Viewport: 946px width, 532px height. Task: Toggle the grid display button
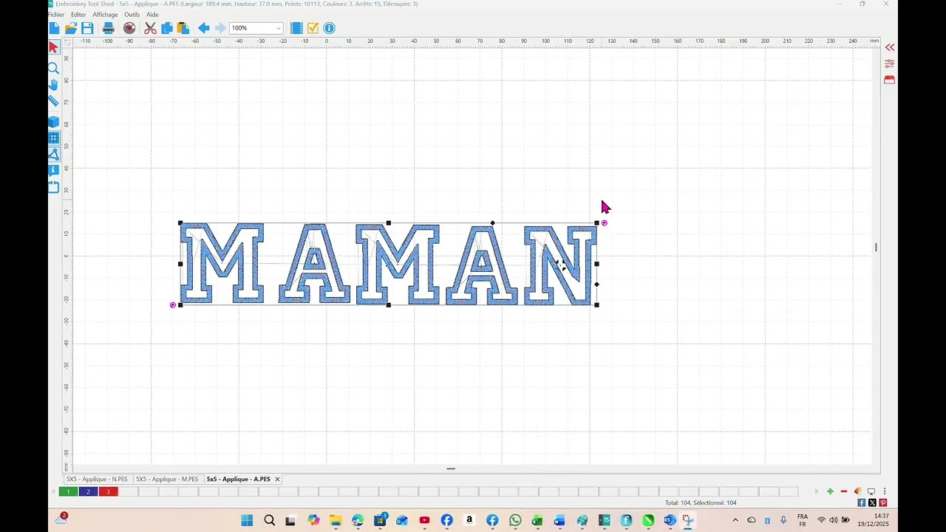pyautogui.click(x=53, y=137)
